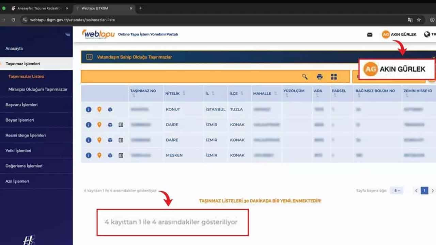Open Mirasçısı Olduğum Taşınmazlar
This screenshot has height=245, width=436.
(38, 89)
